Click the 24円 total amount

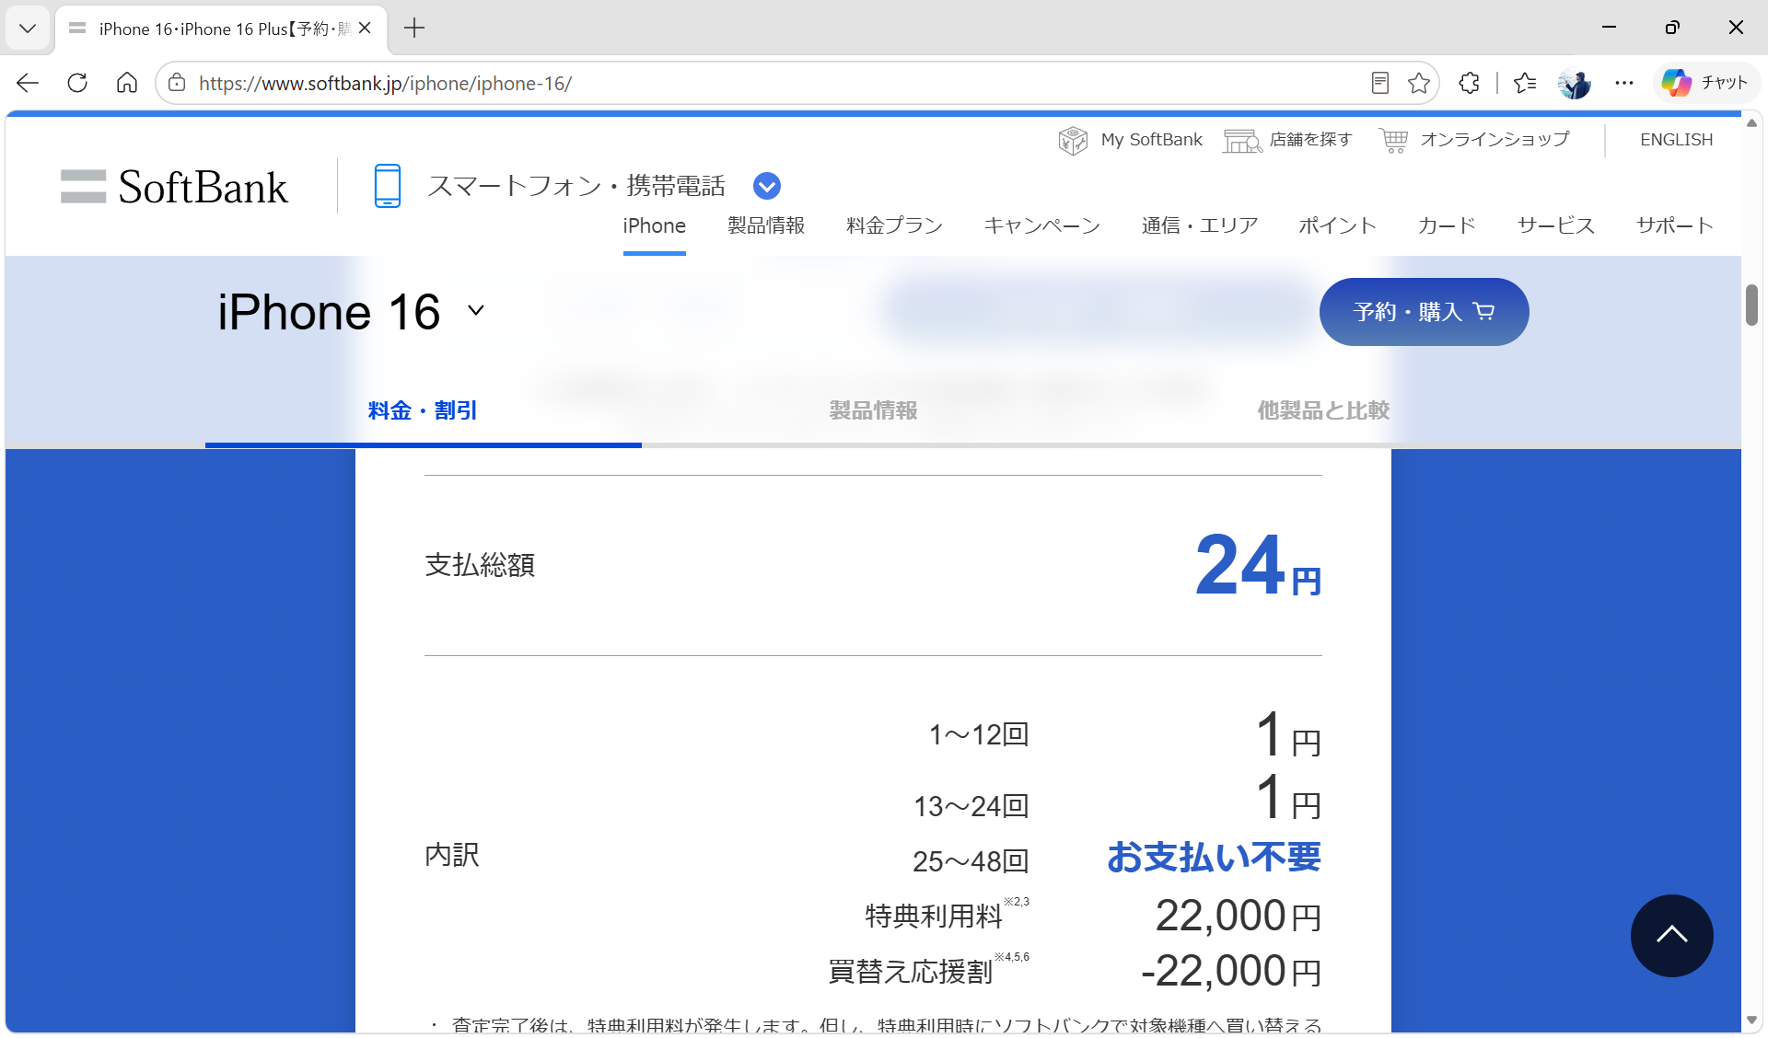pyautogui.click(x=1258, y=564)
